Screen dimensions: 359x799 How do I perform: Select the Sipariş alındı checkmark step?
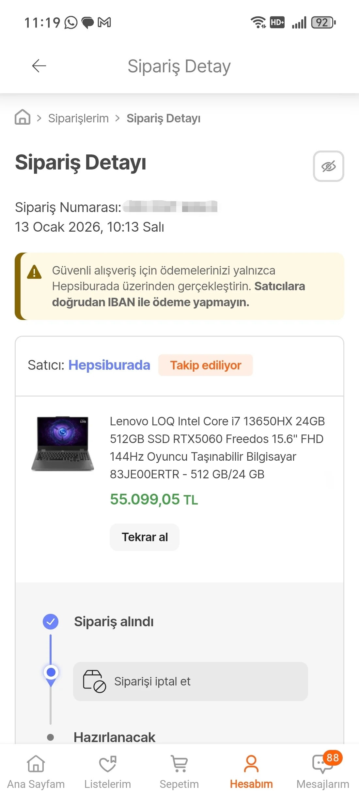(51, 622)
